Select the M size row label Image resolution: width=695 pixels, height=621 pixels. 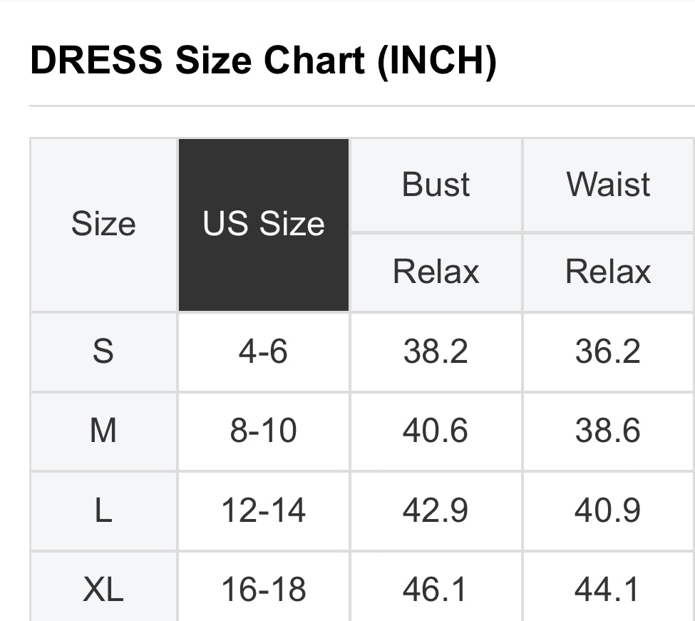pos(103,431)
